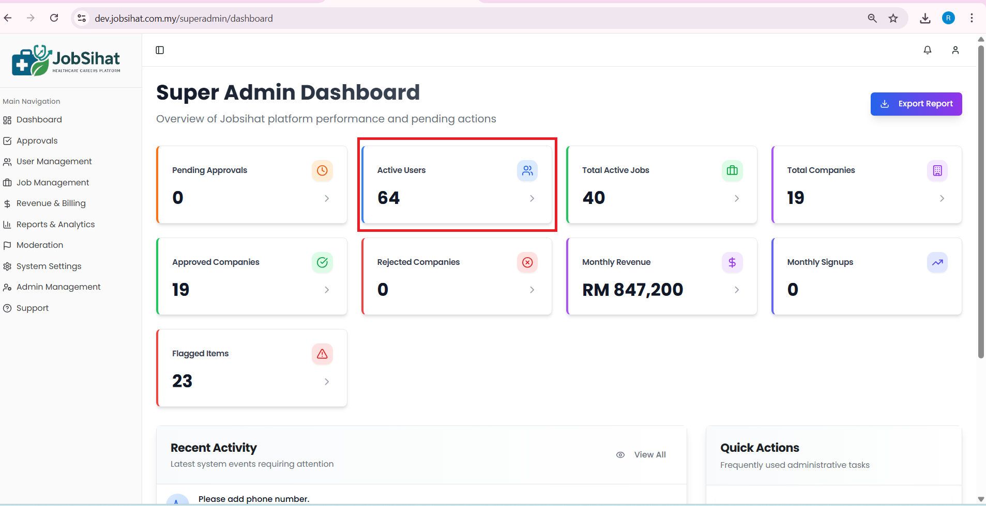Expand Active Users card chevron

(x=532, y=198)
